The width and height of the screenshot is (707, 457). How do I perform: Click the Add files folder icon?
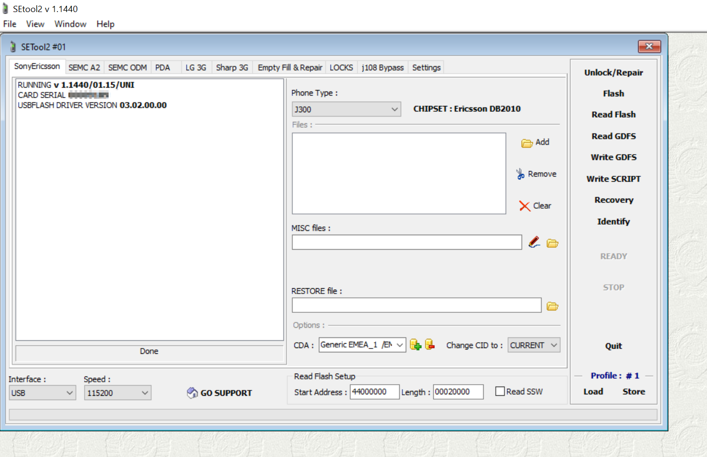[x=527, y=143]
